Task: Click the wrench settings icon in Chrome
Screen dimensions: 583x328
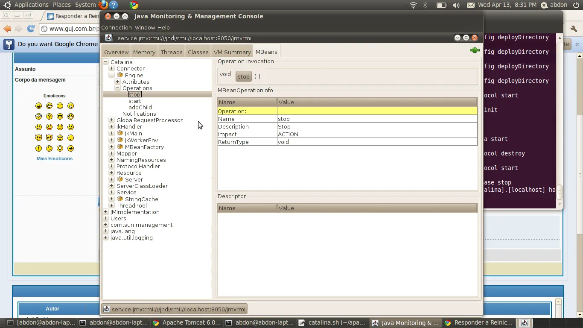Action: (574, 29)
